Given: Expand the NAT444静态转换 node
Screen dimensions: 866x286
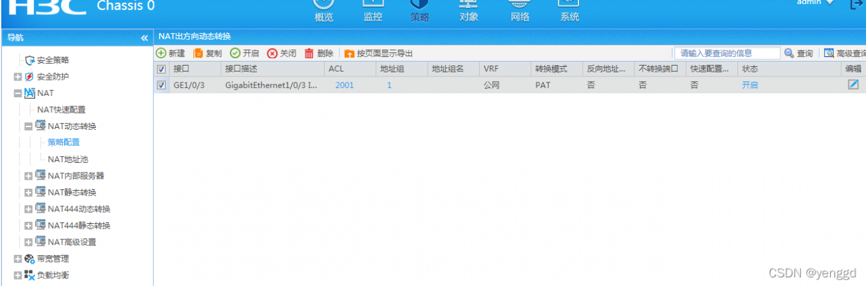Looking at the screenshot, I should click(x=28, y=226).
